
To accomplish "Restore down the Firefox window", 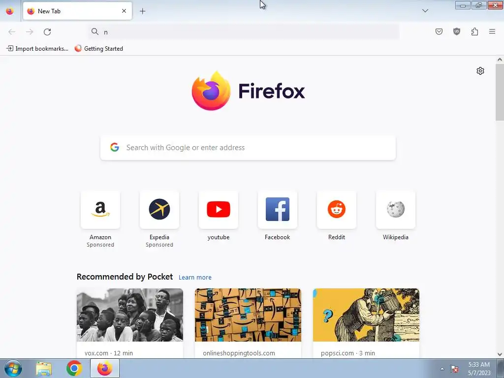I will tap(479, 5).
